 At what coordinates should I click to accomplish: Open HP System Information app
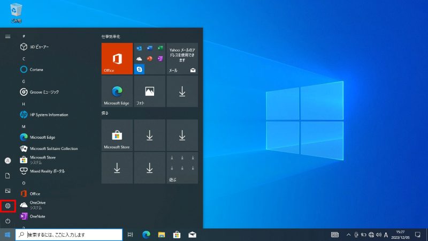point(57,115)
